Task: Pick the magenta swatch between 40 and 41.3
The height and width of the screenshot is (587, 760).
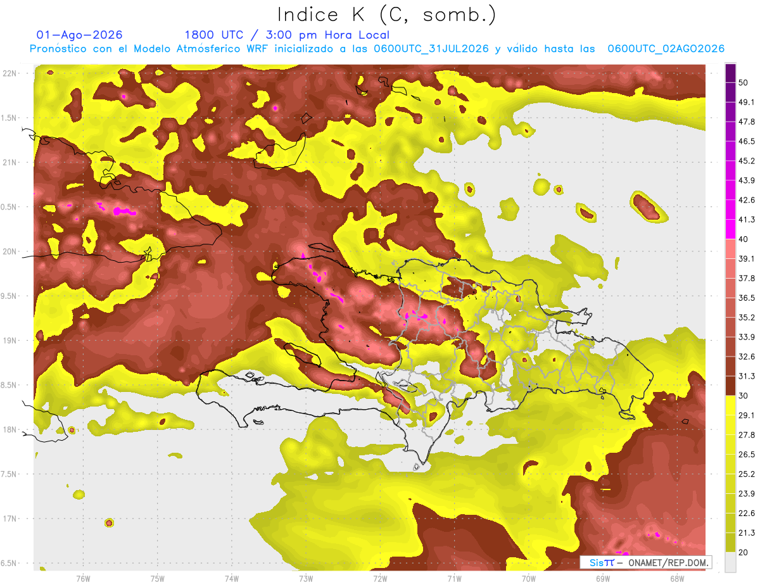Action: [x=730, y=229]
